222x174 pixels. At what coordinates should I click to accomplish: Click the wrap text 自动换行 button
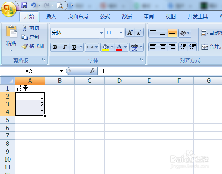[x=211, y=33]
